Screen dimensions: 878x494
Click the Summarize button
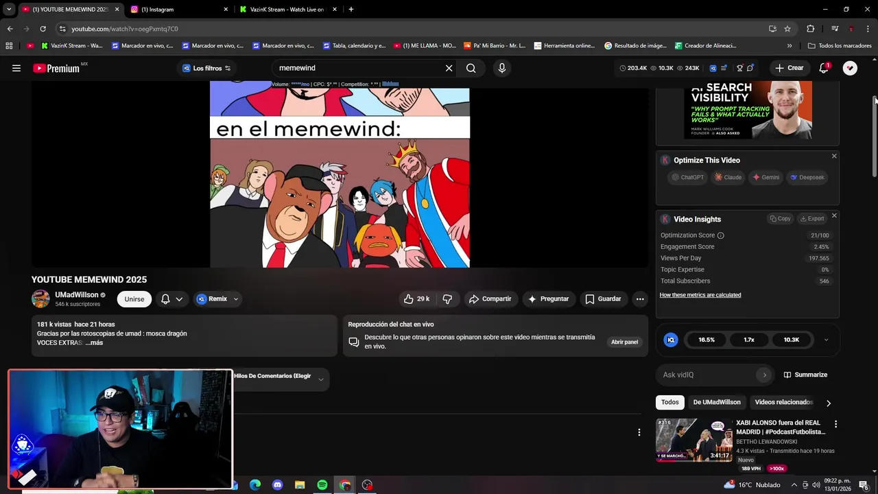click(805, 375)
